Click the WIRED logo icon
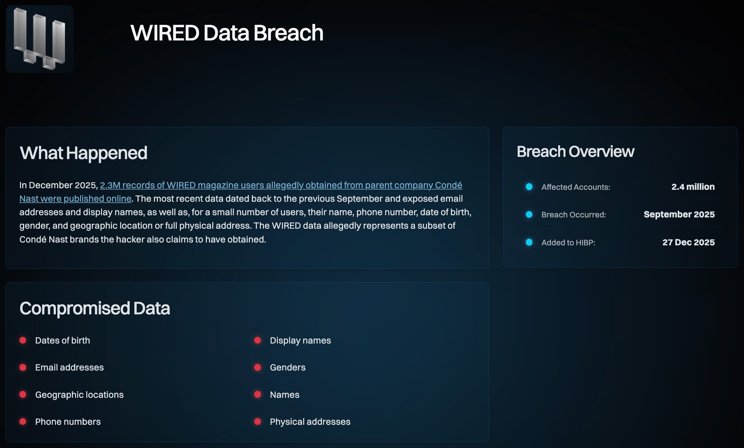Screen dimensions: 744x448 pyautogui.click(x=39, y=39)
